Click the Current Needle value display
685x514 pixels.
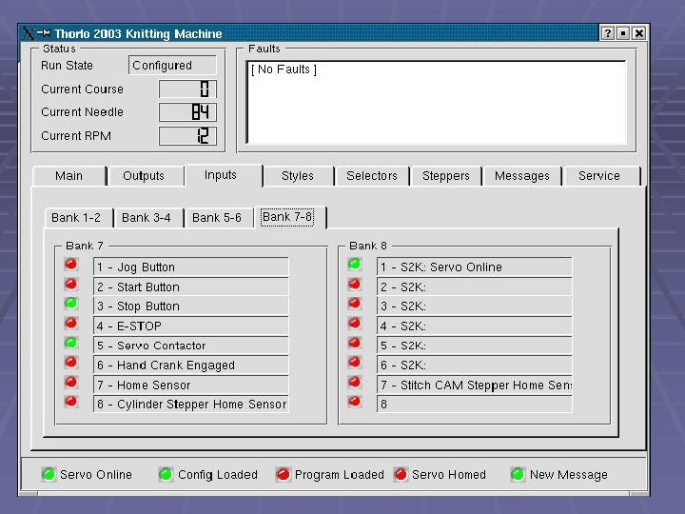pyautogui.click(x=187, y=112)
